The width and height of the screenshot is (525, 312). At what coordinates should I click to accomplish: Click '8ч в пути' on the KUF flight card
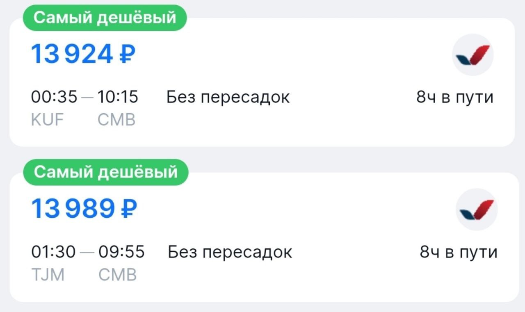(455, 98)
